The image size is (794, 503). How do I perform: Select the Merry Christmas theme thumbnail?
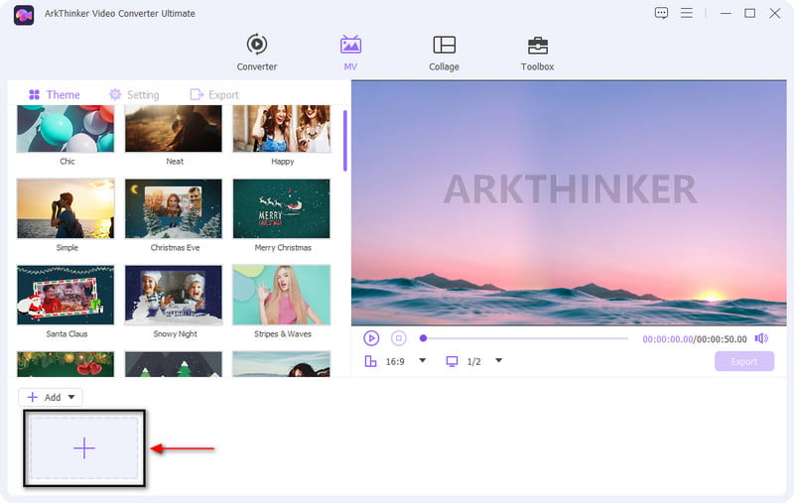[282, 208]
